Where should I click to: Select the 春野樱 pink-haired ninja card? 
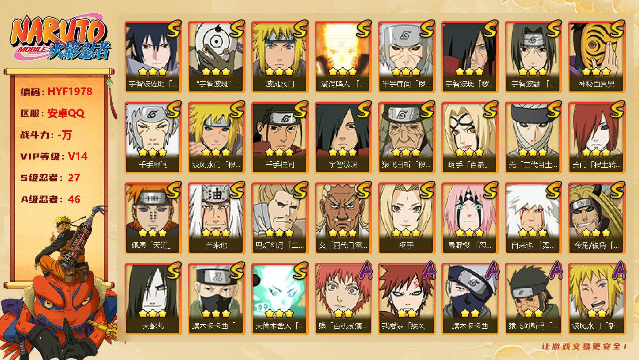coord(470,218)
